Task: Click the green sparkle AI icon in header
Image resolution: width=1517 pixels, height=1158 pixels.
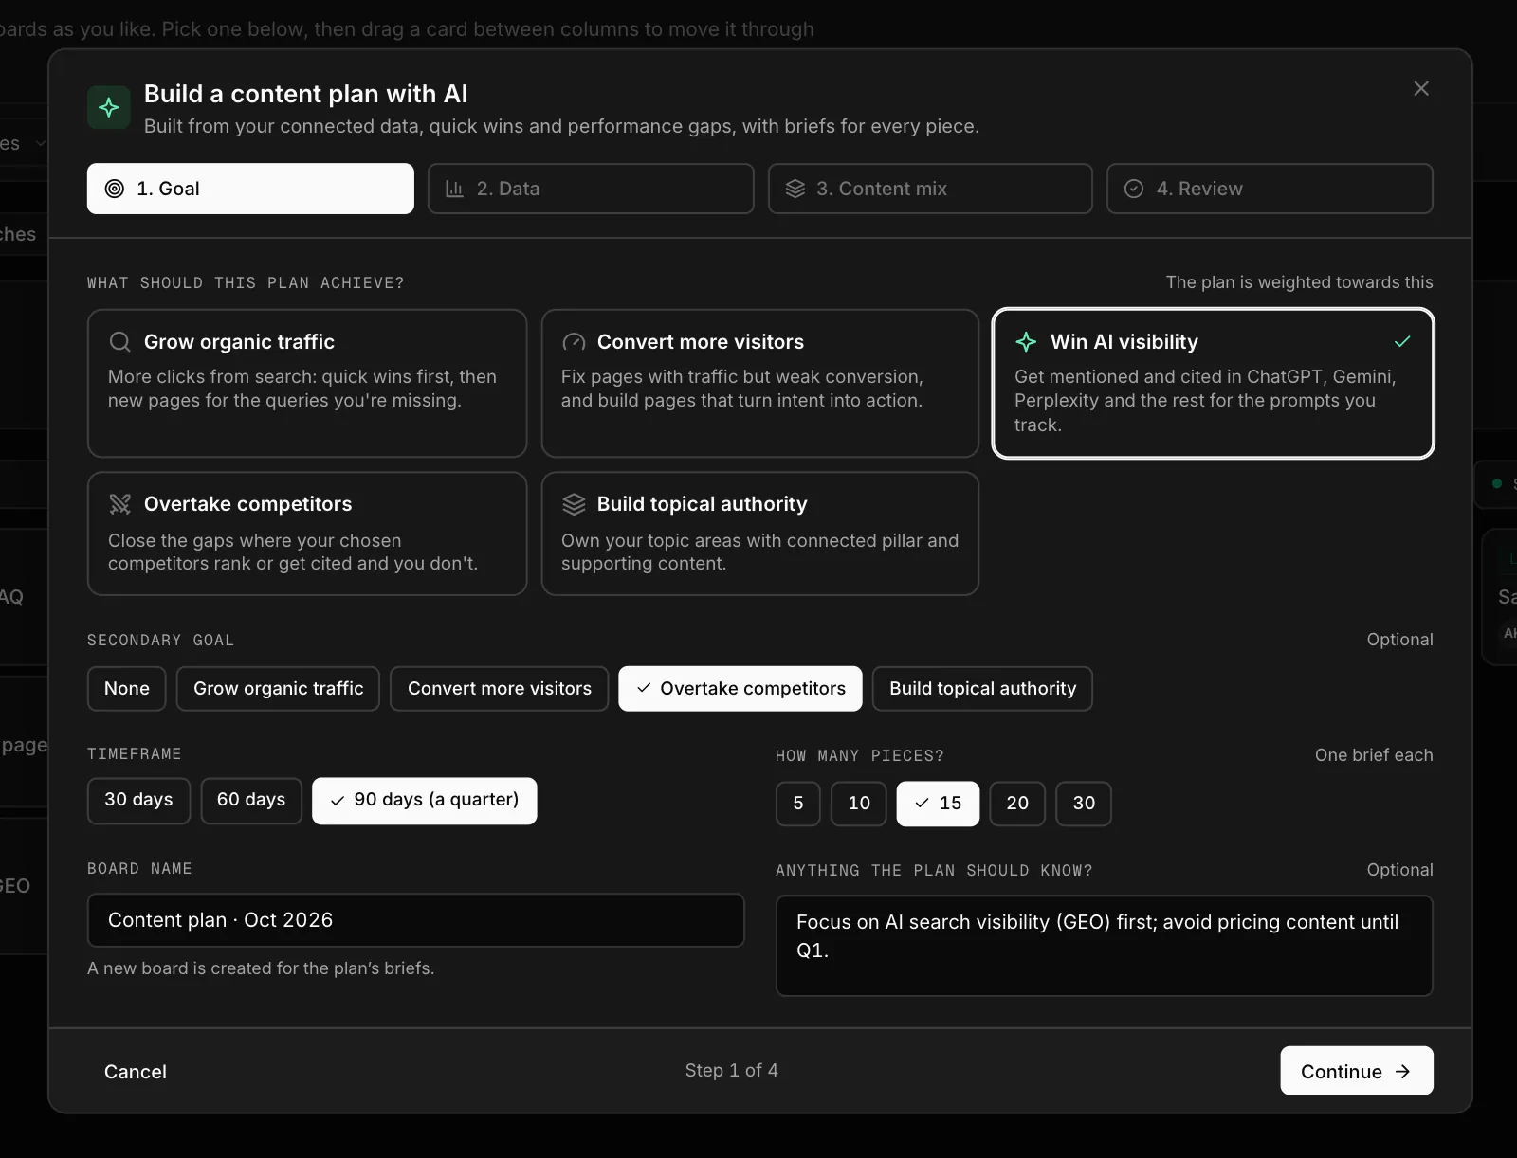Action: (x=109, y=107)
